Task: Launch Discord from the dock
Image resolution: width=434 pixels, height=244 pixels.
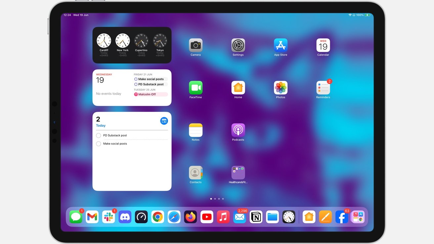Action: pyautogui.click(x=125, y=217)
